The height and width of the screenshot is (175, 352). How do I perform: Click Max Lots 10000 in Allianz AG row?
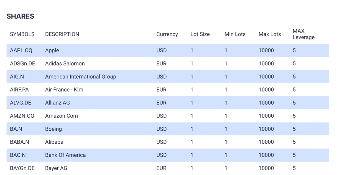266,103
